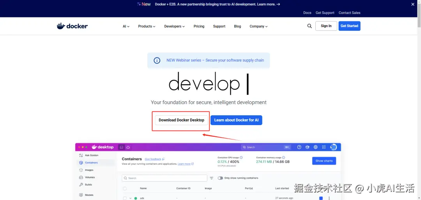The image size is (421, 200).
Task: Click the Image column header
Action: click(x=208, y=188)
